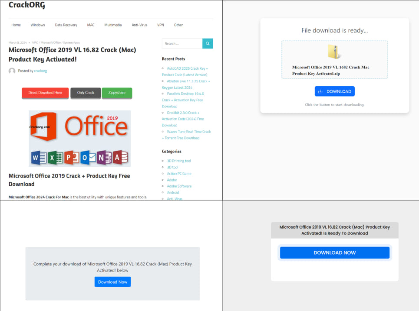This screenshot has height=311, width=419.
Task: Open the MAC menu item
Action: pyautogui.click(x=91, y=25)
